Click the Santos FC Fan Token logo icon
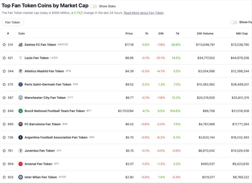This screenshot has width=252, height=183. [21, 44]
